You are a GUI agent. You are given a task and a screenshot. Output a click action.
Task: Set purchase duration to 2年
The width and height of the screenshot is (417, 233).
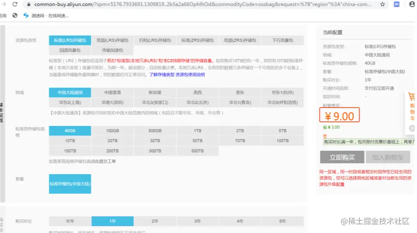point(155,221)
